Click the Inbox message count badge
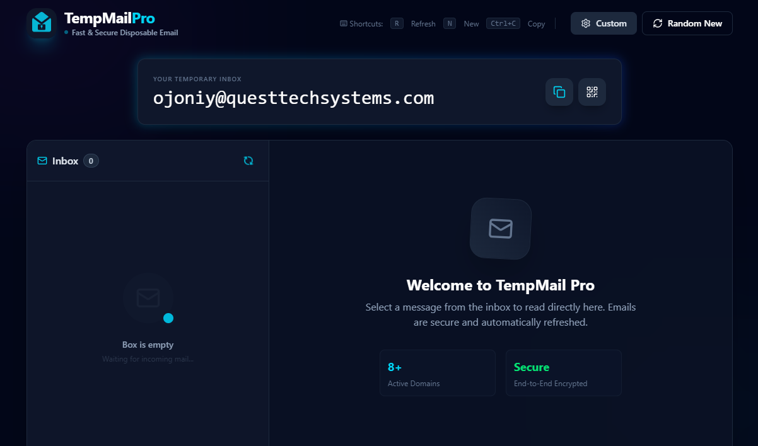This screenshot has width=758, height=446. pos(91,161)
